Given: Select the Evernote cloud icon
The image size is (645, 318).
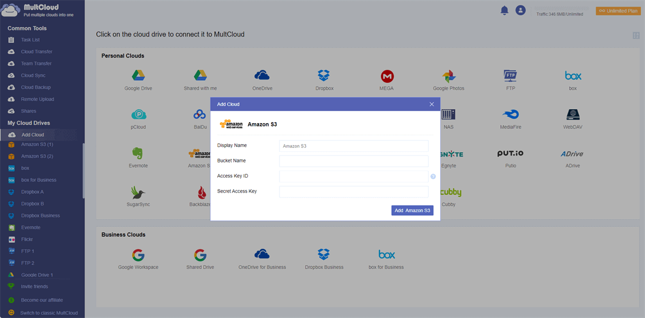Looking at the screenshot, I should [137, 153].
